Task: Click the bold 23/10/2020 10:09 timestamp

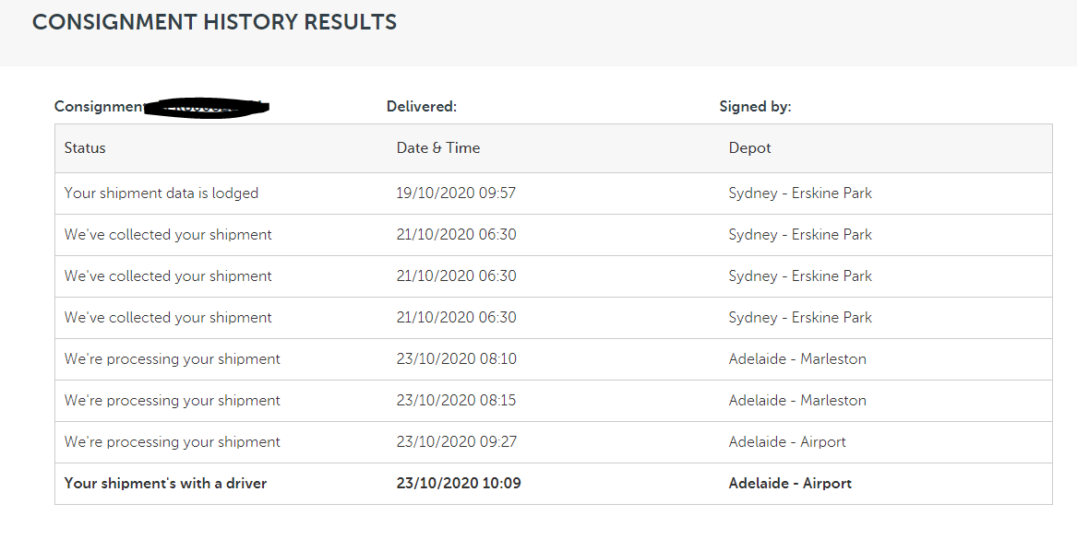Action: tap(459, 484)
